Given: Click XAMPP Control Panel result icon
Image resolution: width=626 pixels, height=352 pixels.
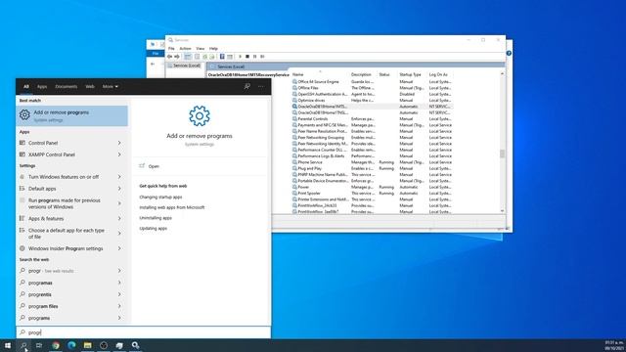Looking at the screenshot, I should pyautogui.click(x=22, y=154).
